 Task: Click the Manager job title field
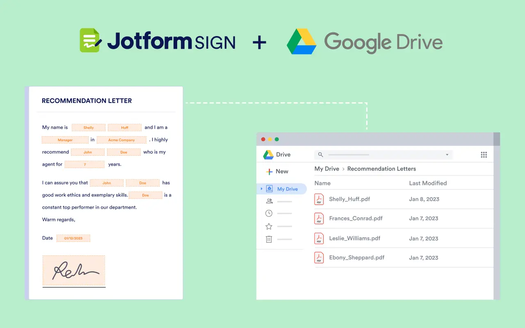[x=65, y=140]
